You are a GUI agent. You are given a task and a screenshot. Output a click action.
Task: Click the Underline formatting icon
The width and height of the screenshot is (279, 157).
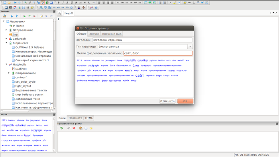point(72,3)
